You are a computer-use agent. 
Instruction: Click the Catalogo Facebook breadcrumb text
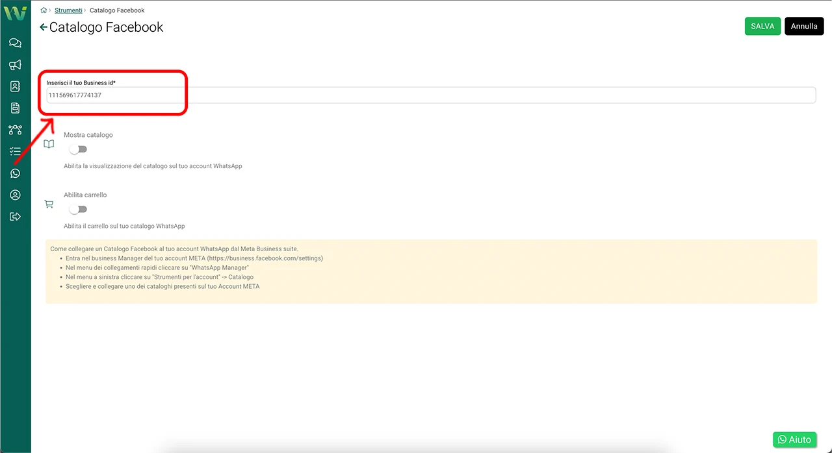[117, 10]
